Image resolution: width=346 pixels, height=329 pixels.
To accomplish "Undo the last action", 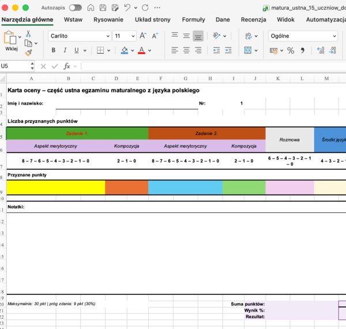I will click(127, 8).
